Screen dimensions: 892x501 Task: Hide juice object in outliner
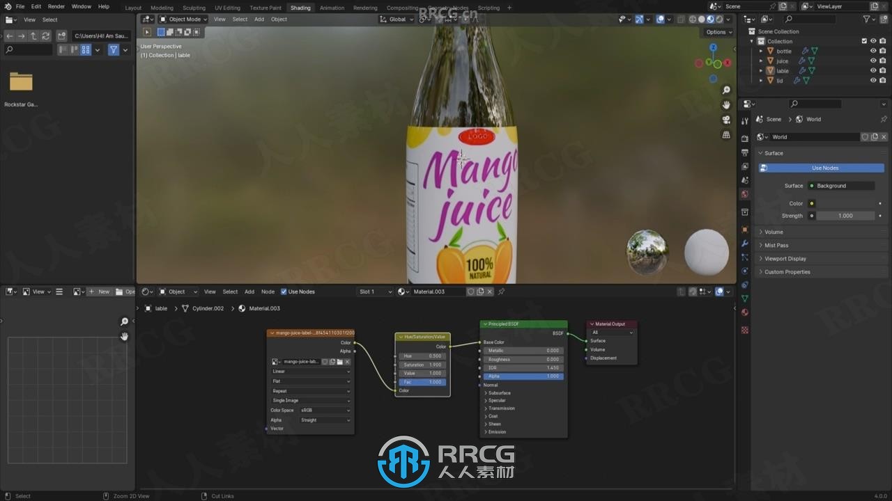point(873,61)
